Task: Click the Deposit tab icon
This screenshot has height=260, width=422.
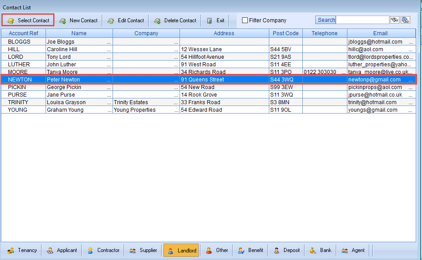Action: [276, 251]
